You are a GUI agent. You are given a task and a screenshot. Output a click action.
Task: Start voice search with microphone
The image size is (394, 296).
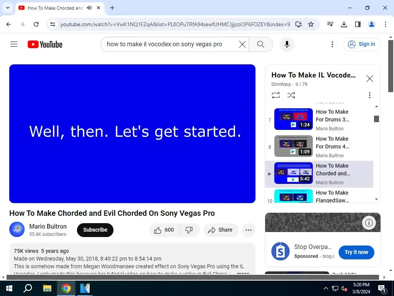pyautogui.click(x=287, y=44)
